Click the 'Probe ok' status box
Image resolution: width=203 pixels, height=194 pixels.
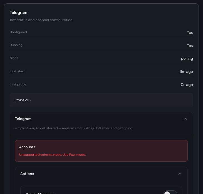(101, 100)
